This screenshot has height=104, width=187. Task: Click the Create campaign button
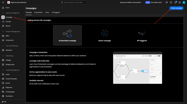pos(176,8)
